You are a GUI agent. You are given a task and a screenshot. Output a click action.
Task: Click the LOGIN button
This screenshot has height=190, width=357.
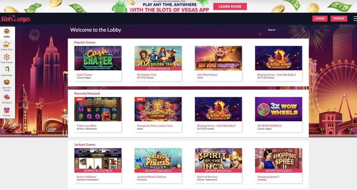point(320,18)
